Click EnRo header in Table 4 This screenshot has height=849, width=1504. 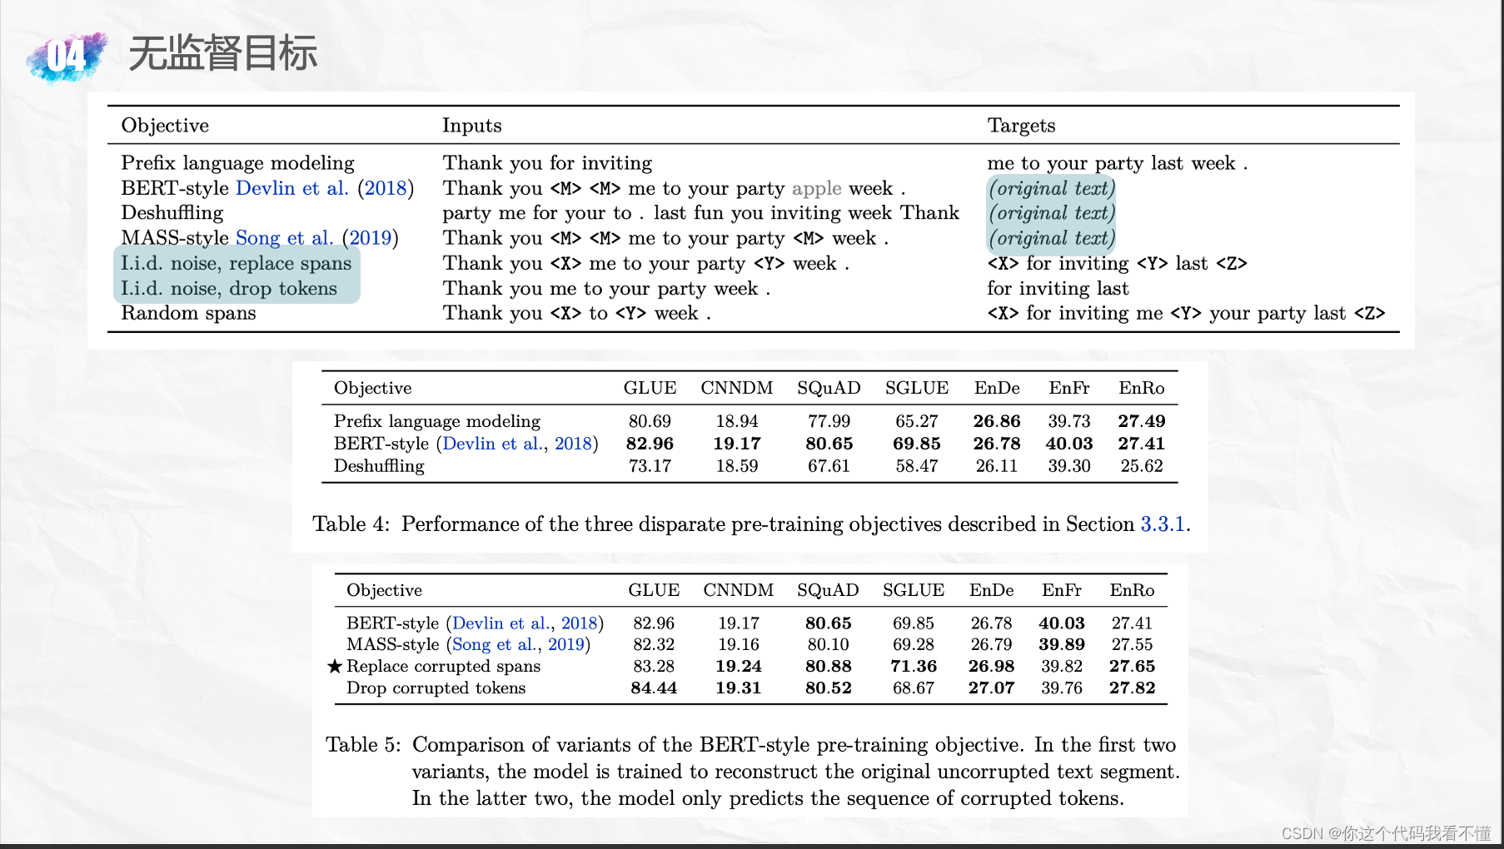[1142, 388]
